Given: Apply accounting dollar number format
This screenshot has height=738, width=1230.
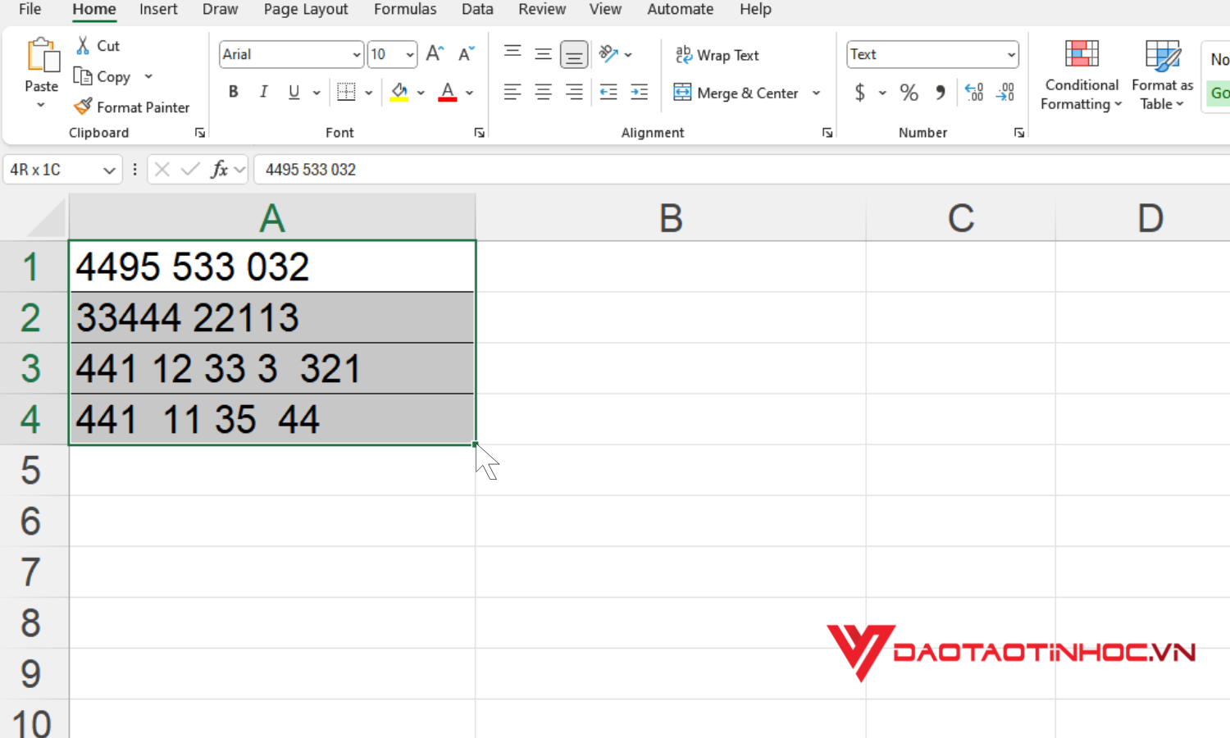Looking at the screenshot, I should click(x=859, y=92).
